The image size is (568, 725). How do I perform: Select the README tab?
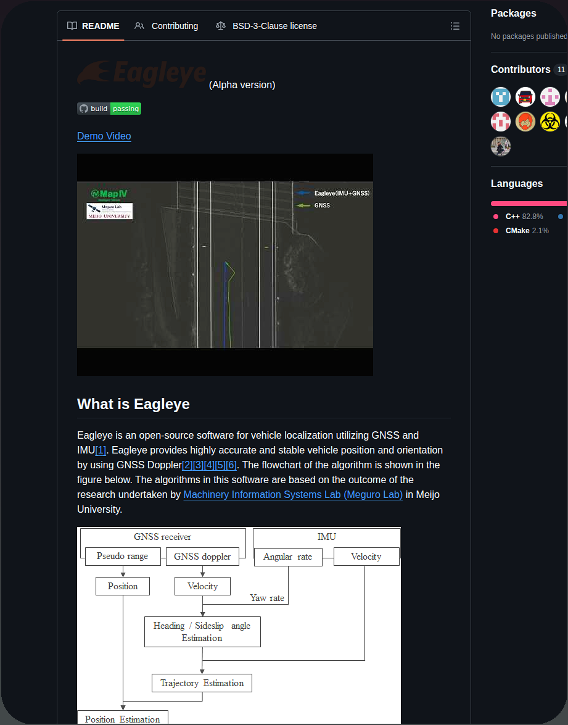click(x=93, y=26)
